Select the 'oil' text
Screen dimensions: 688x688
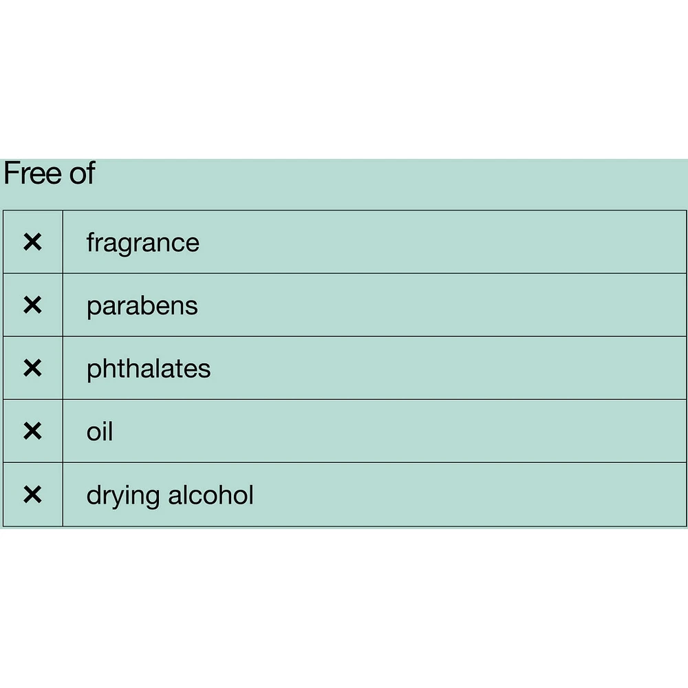(99, 432)
